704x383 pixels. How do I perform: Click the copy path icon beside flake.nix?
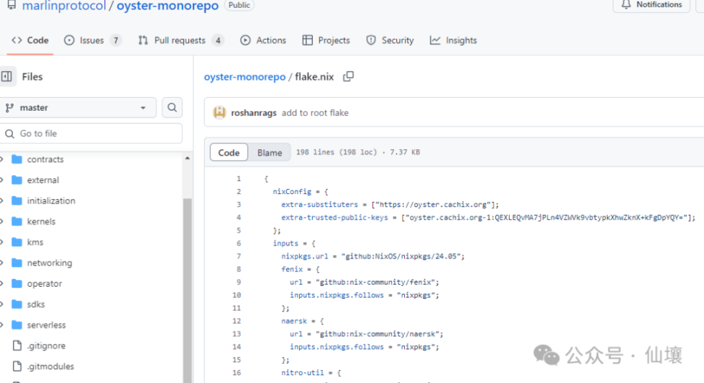tap(348, 77)
